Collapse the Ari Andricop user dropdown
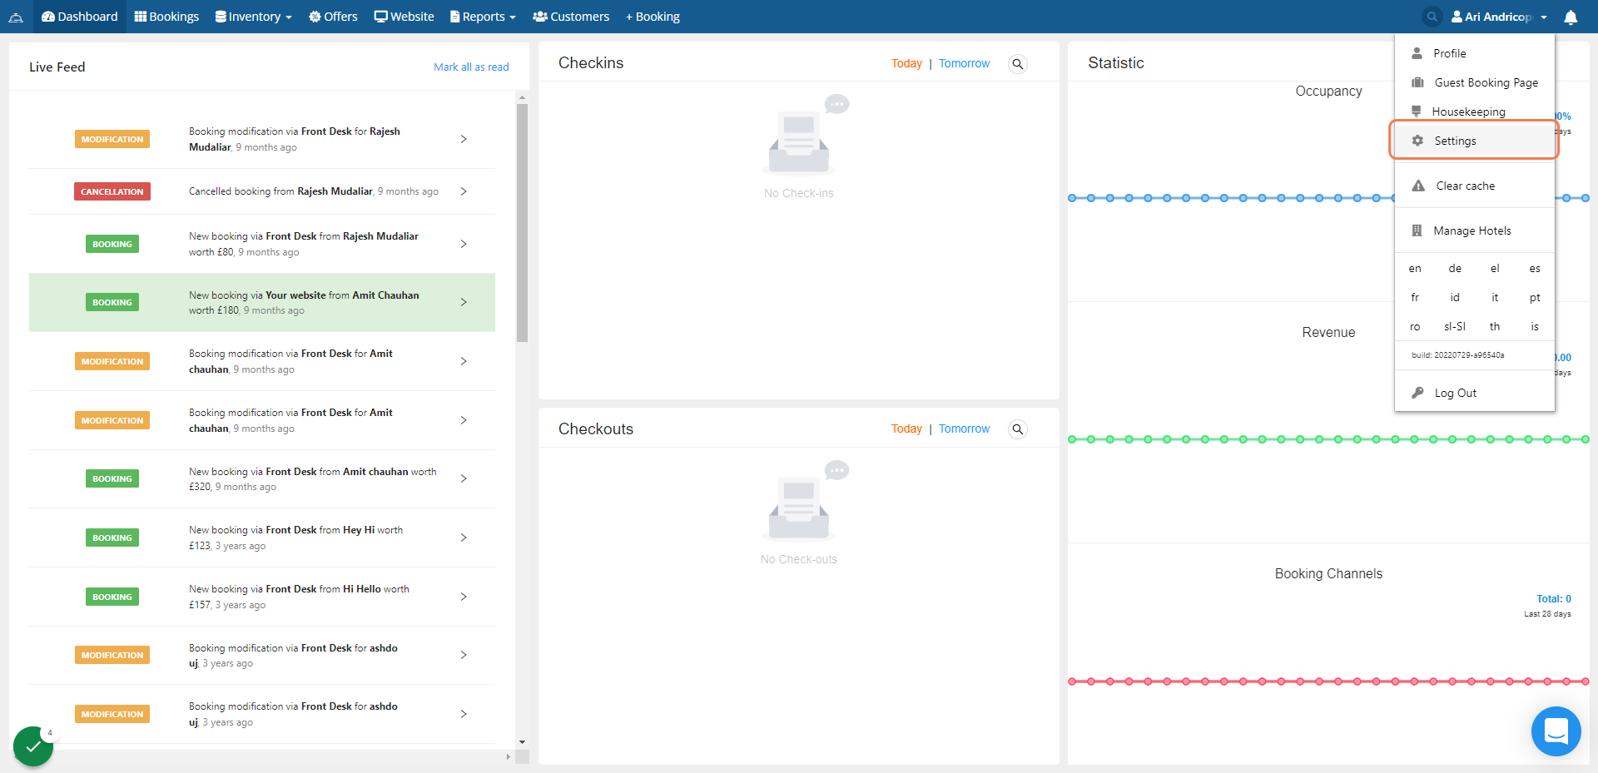1598x773 pixels. coord(1499,17)
